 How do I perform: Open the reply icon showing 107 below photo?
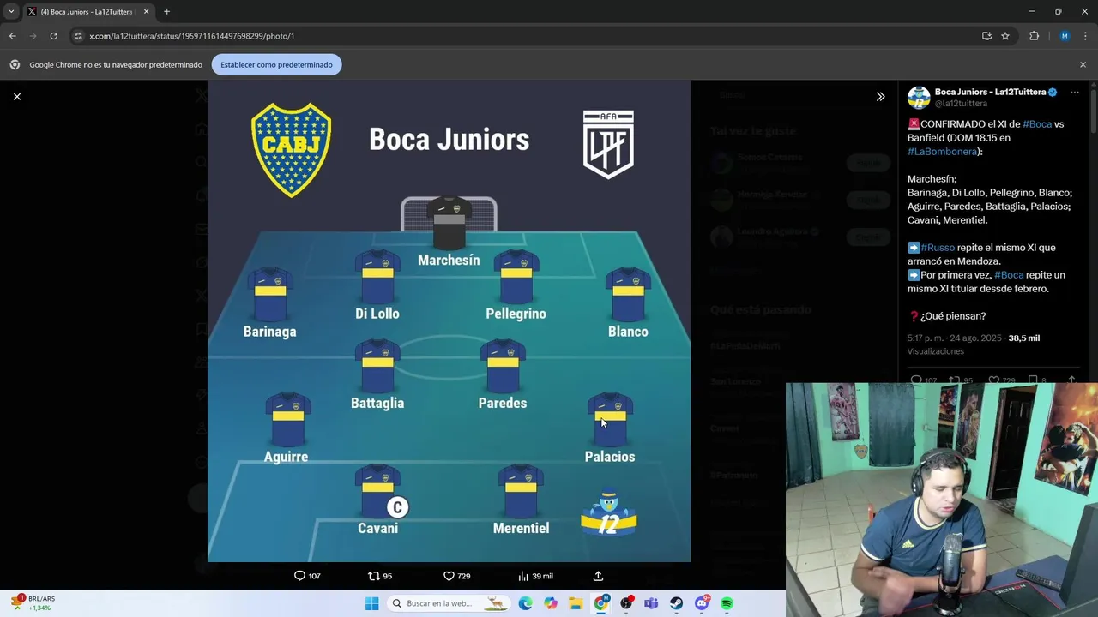307,576
